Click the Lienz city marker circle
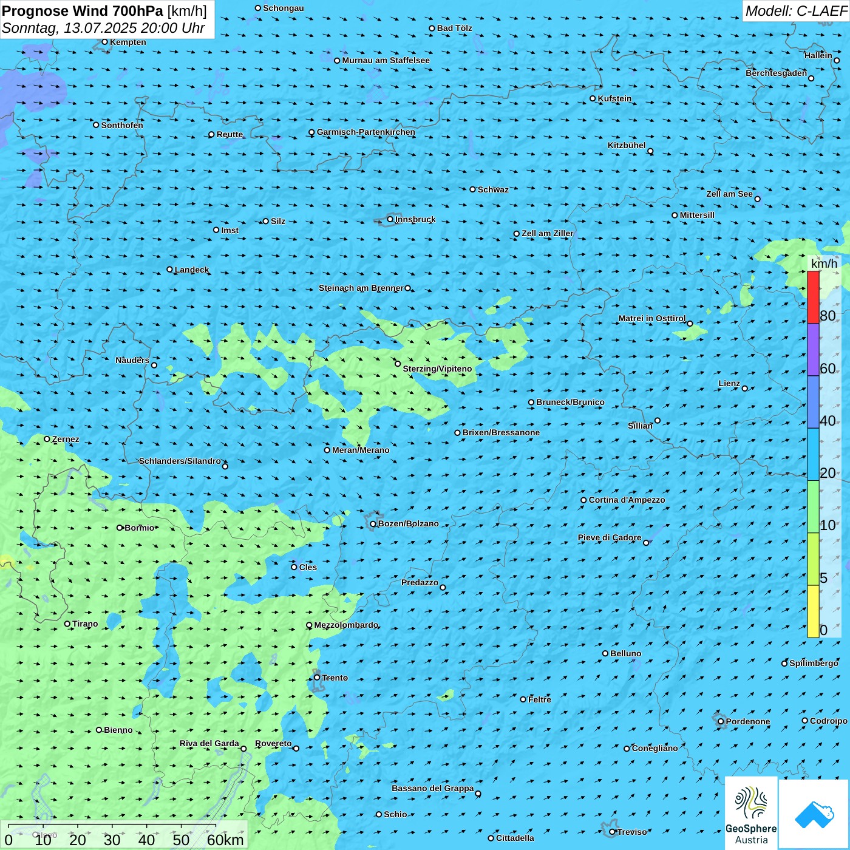This screenshot has width=850, height=850. pyautogui.click(x=745, y=389)
